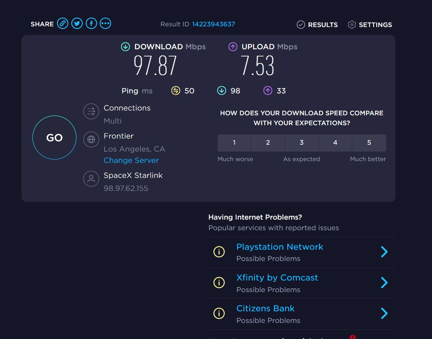
Task: Click the IP address 98.97.62.155
Action: (x=126, y=188)
